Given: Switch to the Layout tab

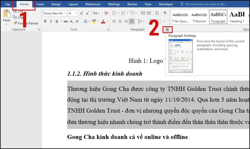Looking at the screenshot, I should 73,4.
